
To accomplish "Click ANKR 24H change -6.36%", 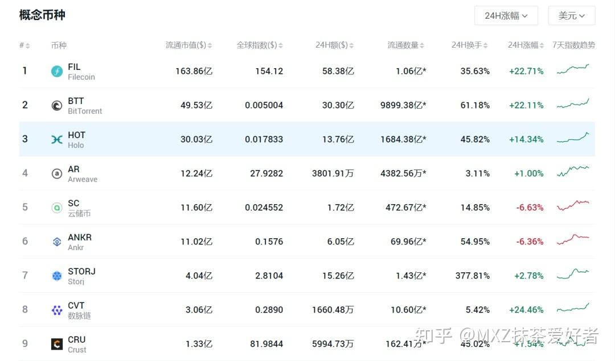I will coord(530,242).
